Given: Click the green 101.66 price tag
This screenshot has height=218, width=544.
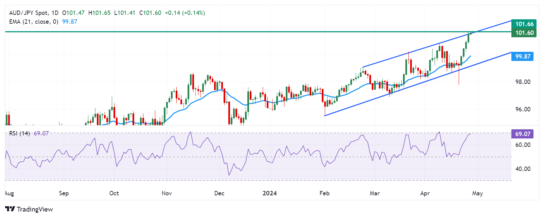Looking at the screenshot, I should pyautogui.click(x=524, y=24).
